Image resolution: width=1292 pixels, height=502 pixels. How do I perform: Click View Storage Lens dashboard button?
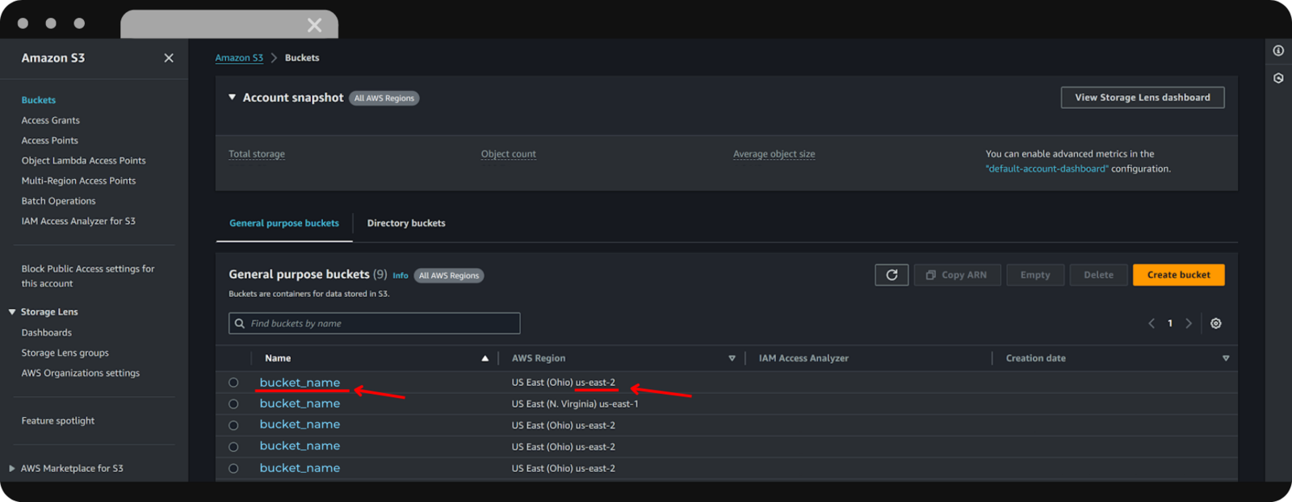pyautogui.click(x=1143, y=98)
